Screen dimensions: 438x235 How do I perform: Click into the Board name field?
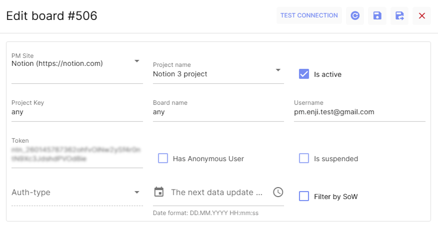pyautogui.click(x=218, y=112)
